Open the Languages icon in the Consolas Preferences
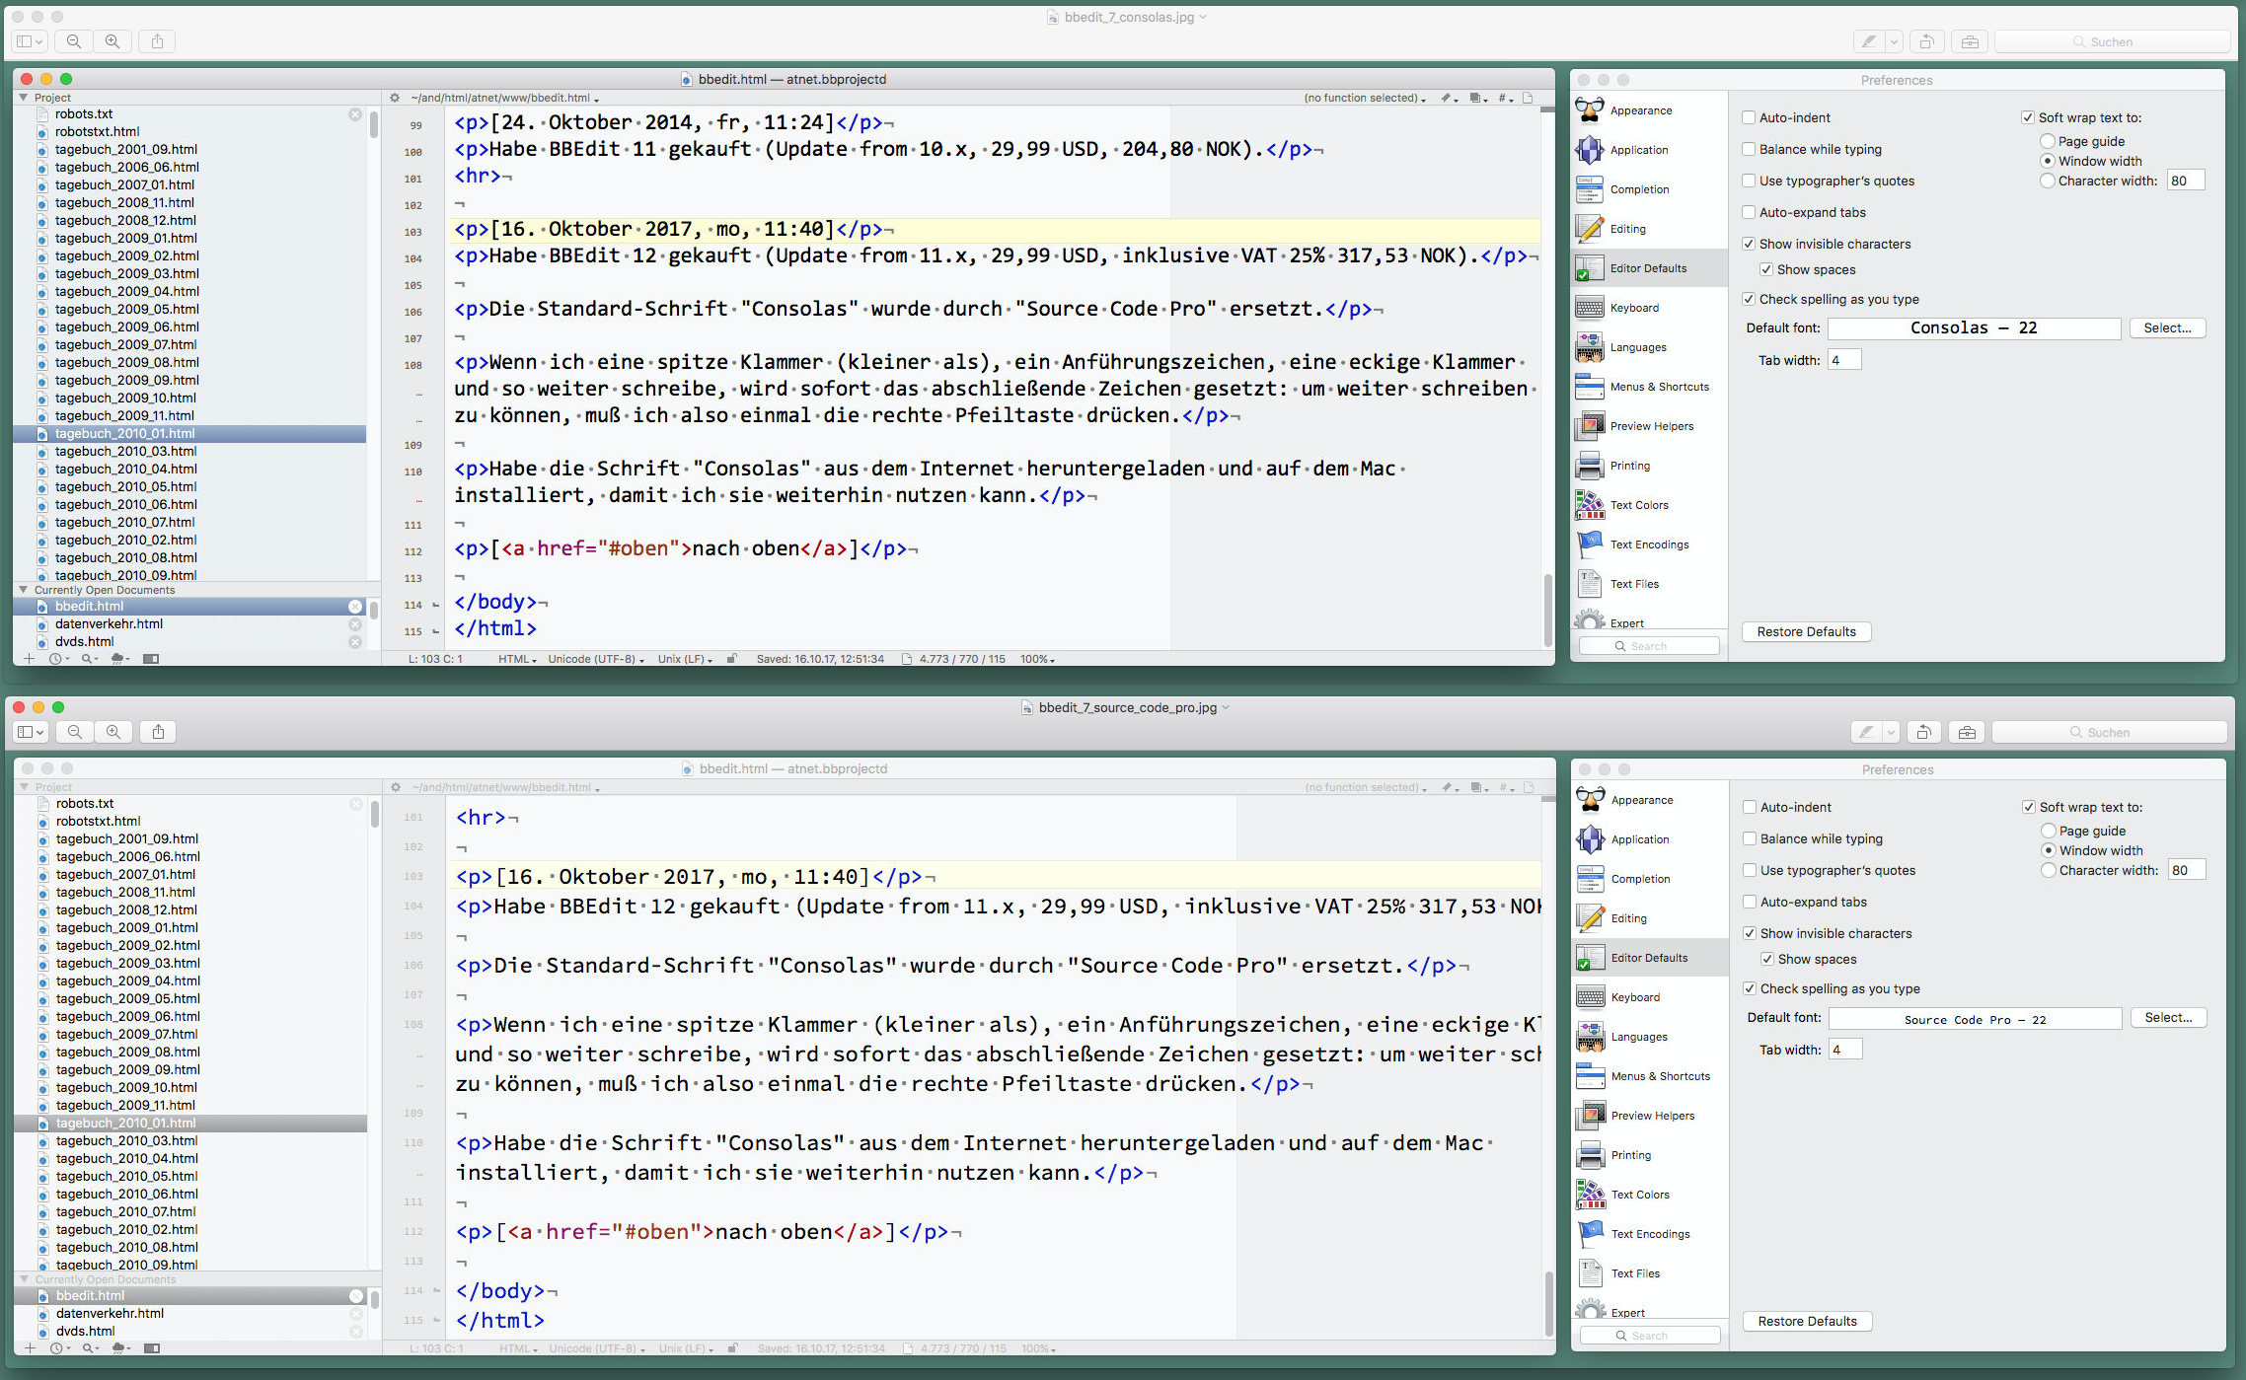The image size is (2246, 1380). pos(1590,347)
